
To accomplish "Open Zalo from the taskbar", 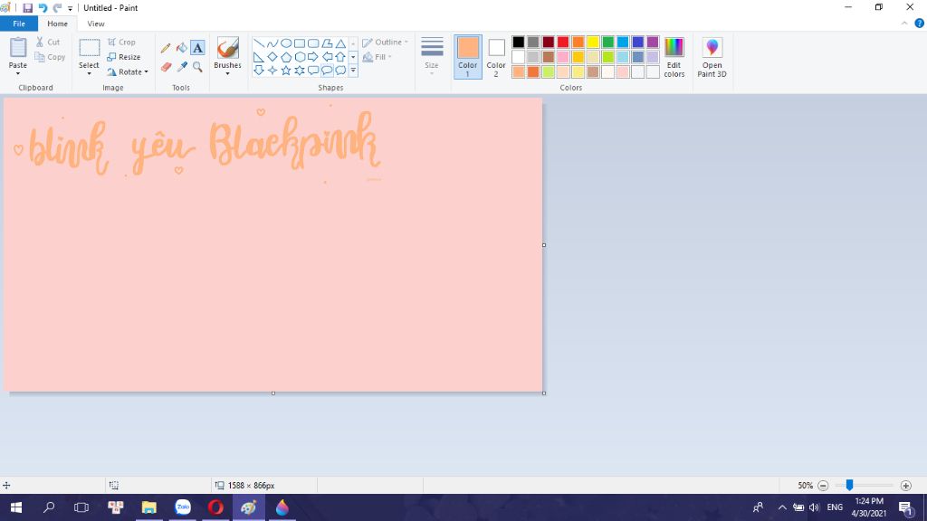I will point(183,507).
